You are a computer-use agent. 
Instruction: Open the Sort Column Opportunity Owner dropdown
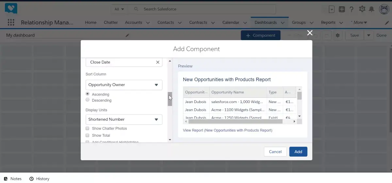pos(124,85)
